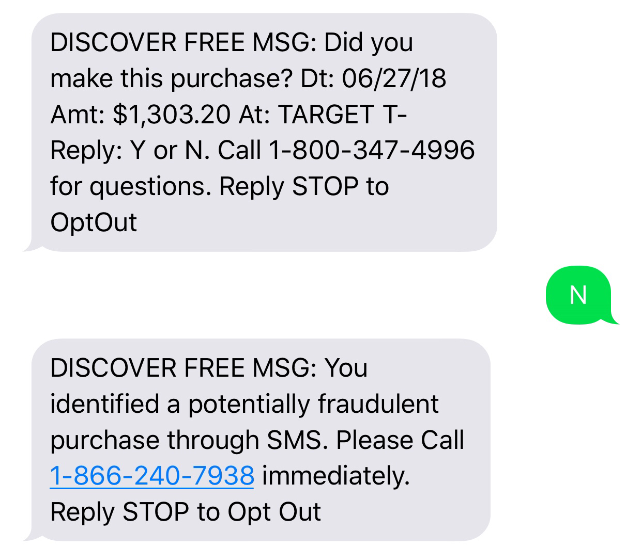This screenshot has width=642, height=548.
Task: Click the phrase Reply STOP to Opt Out
Action: 186,512
